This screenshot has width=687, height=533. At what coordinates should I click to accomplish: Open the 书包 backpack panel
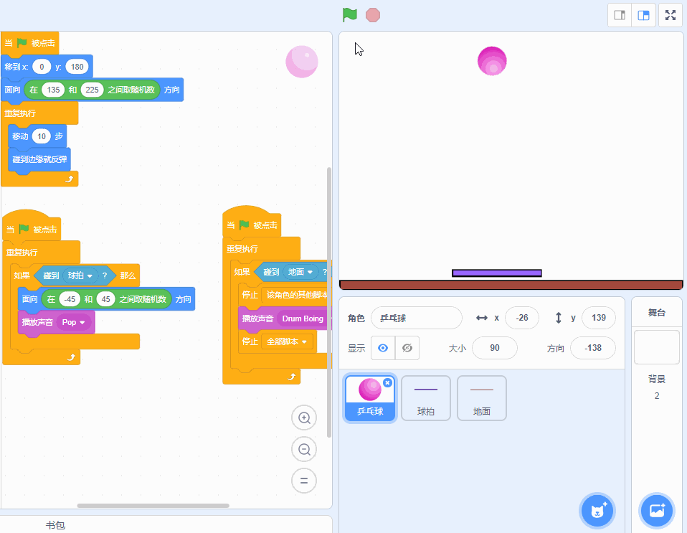tap(55, 525)
